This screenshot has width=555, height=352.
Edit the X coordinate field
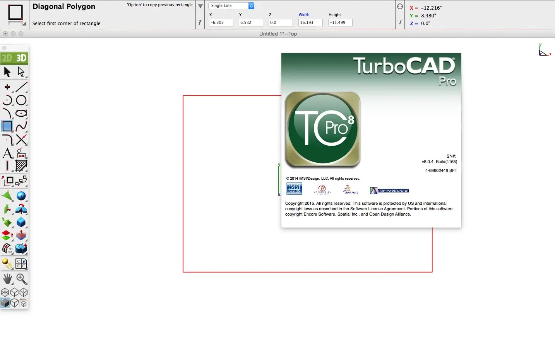[x=221, y=22]
